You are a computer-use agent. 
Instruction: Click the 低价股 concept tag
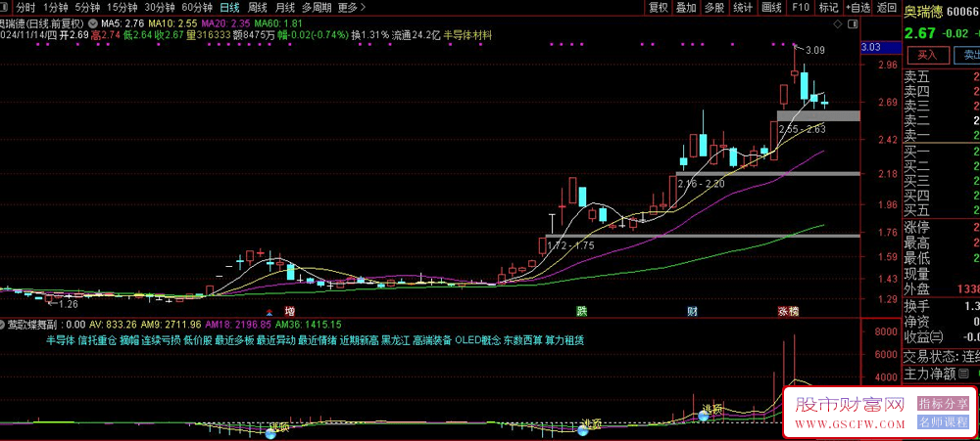click(198, 340)
